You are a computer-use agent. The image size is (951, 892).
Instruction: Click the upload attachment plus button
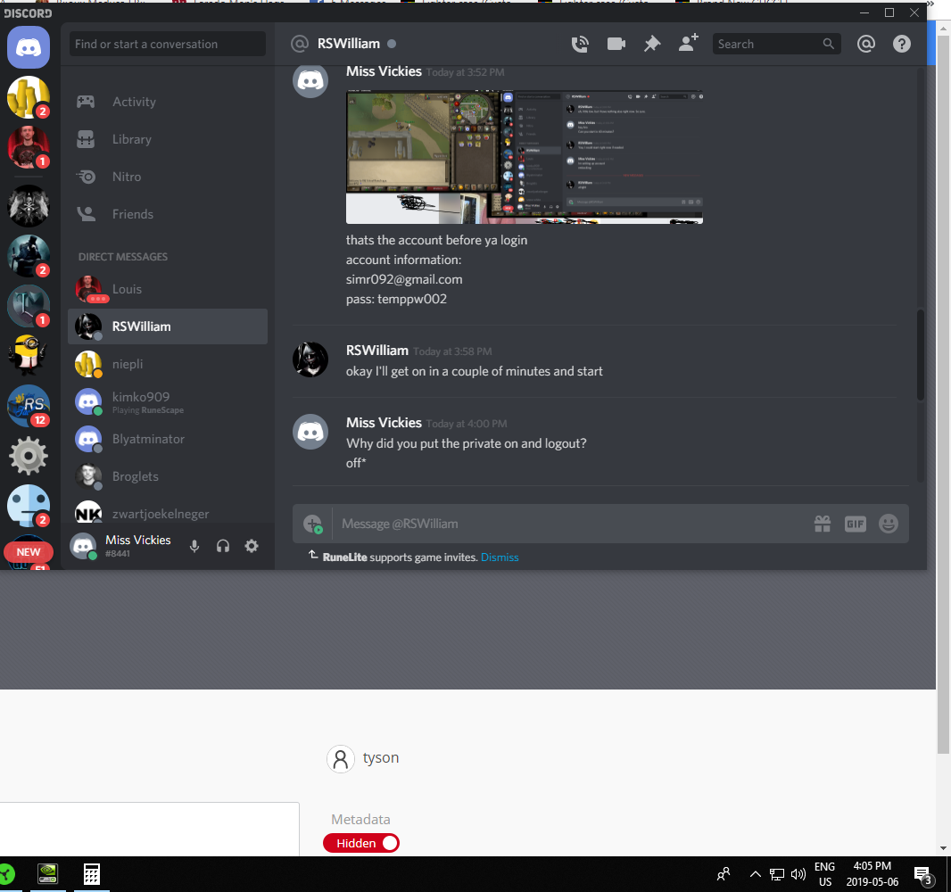(313, 524)
